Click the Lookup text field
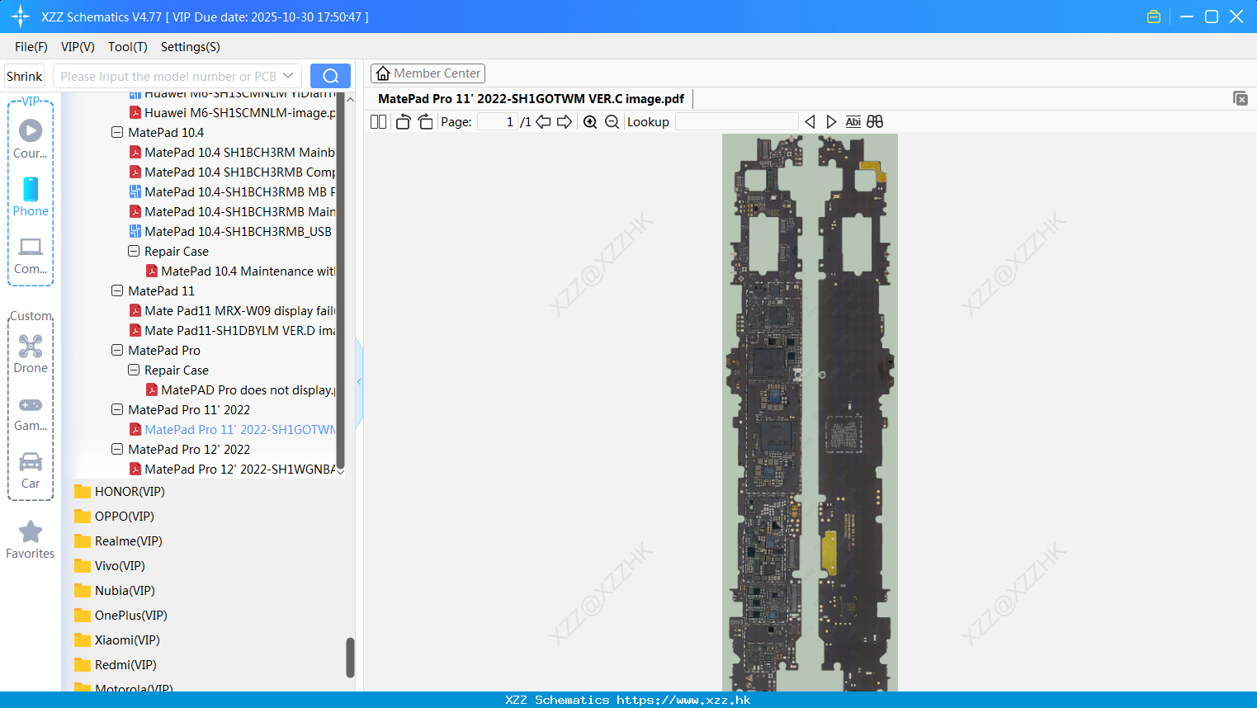The height and width of the screenshot is (708, 1257). pyautogui.click(x=736, y=122)
